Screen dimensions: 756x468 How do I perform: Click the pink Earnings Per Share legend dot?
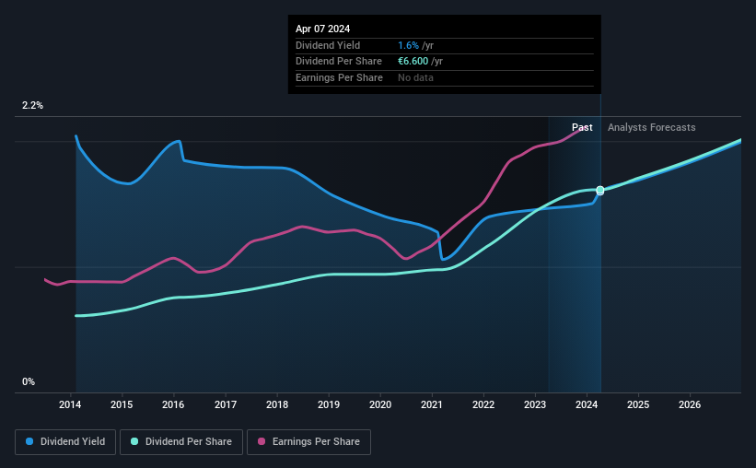(x=262, y=441)
